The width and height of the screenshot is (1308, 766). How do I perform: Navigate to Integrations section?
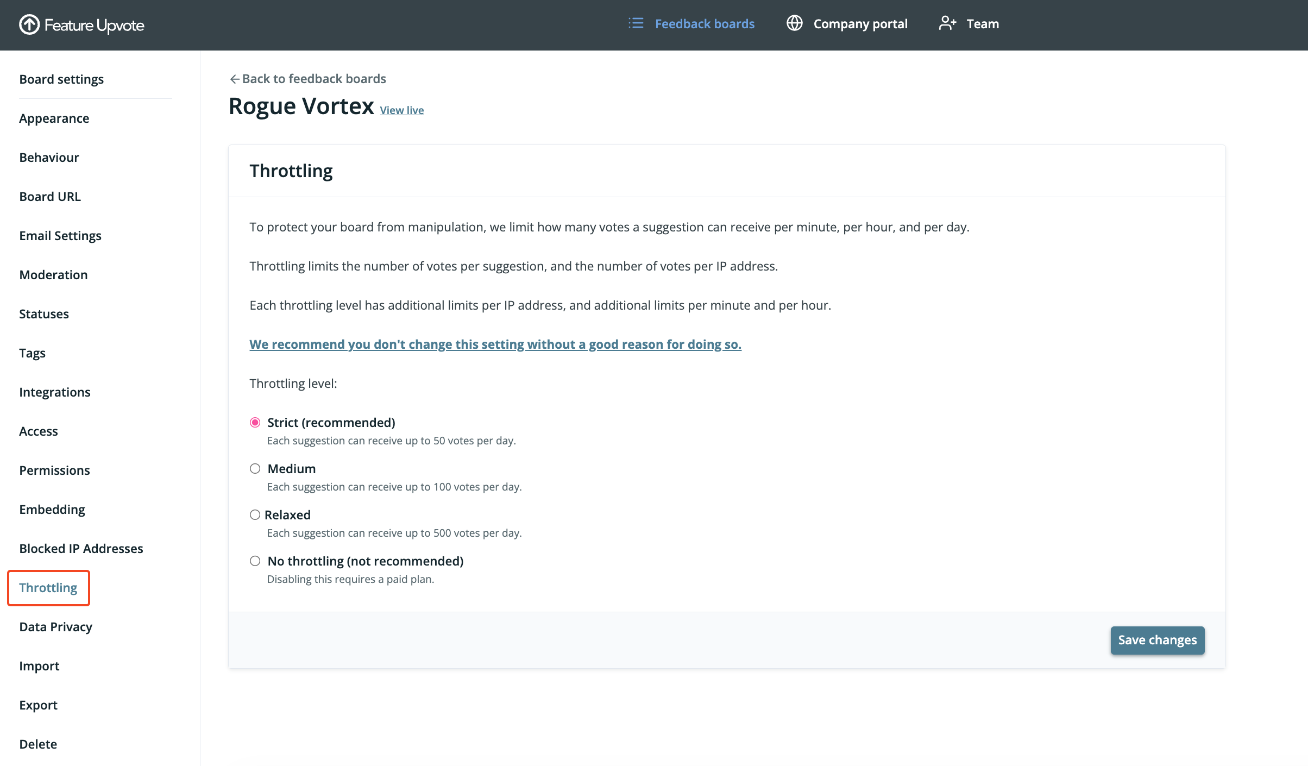click(x=54, y=392)
